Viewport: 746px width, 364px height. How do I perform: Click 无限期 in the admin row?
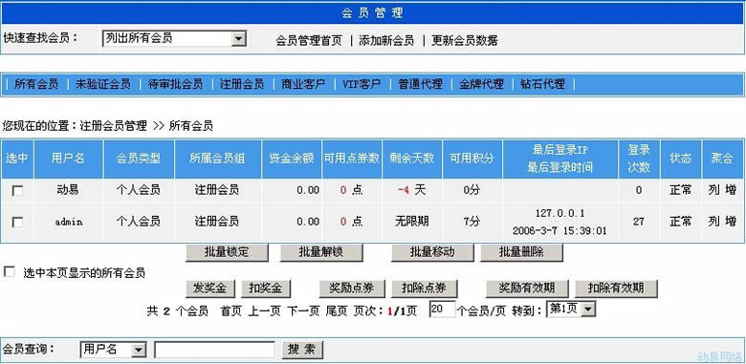point(412,222)
